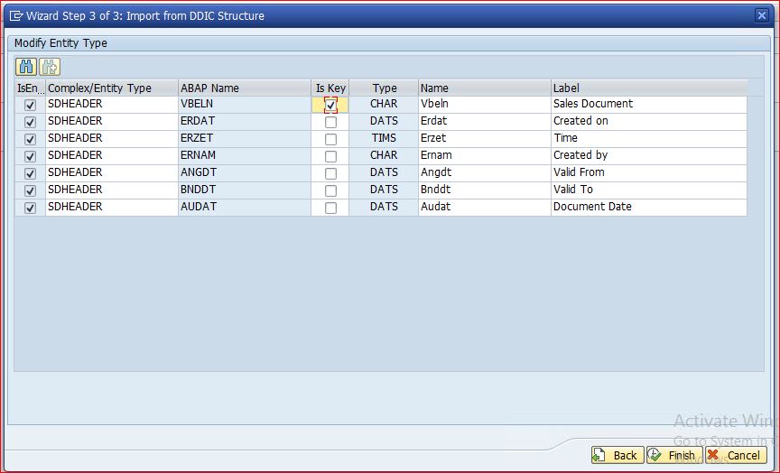Image resolution: width=780 pixels, height=473 pixels.
Task: Click the wizard title bar icon
Action: [x=15, y=15]
